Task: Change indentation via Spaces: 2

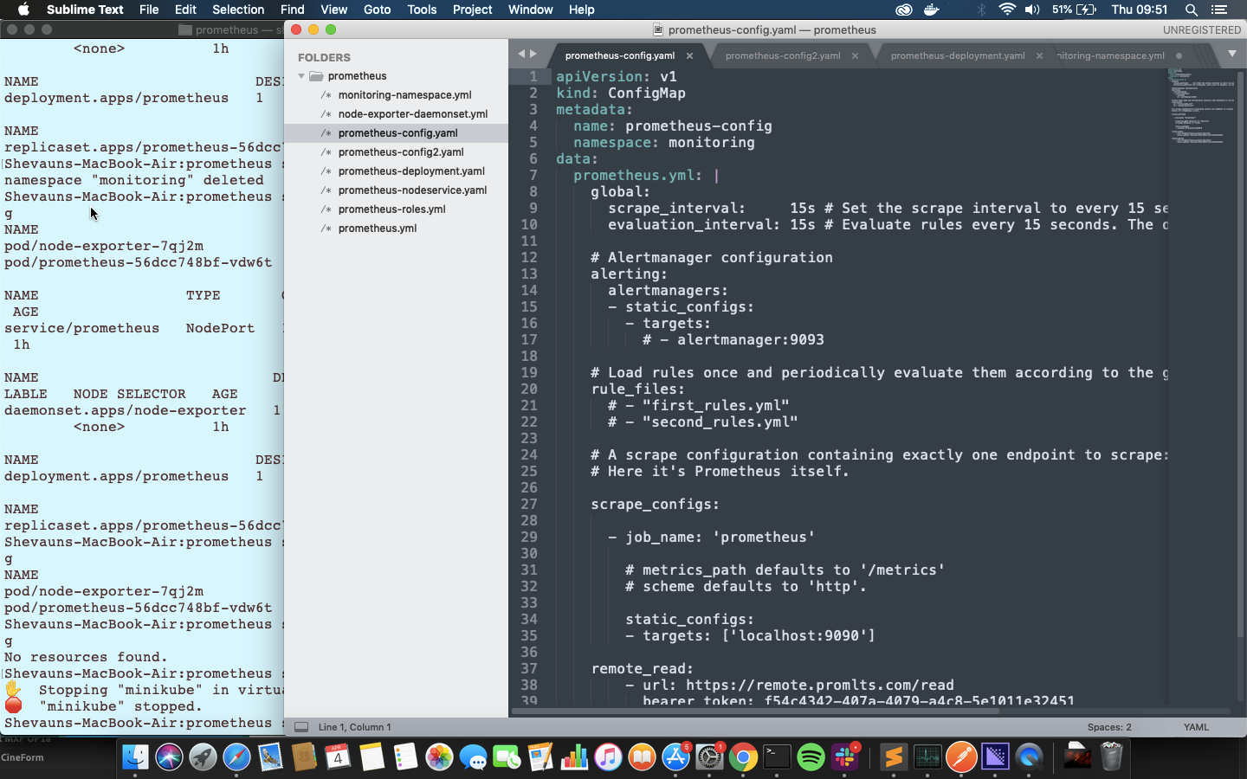Action: coord(1109,727)
